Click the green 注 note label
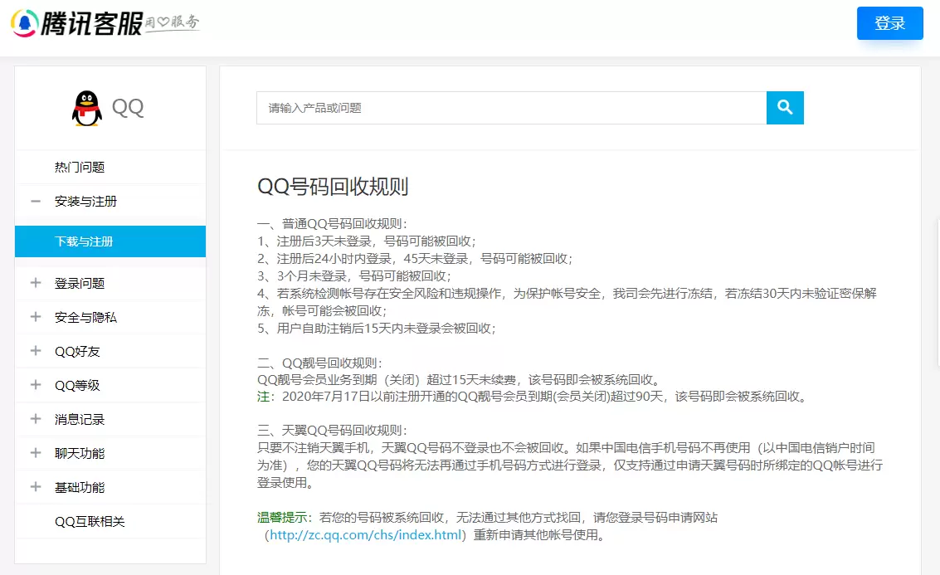The width and height of the screenshot is (940, 575). 263,397
